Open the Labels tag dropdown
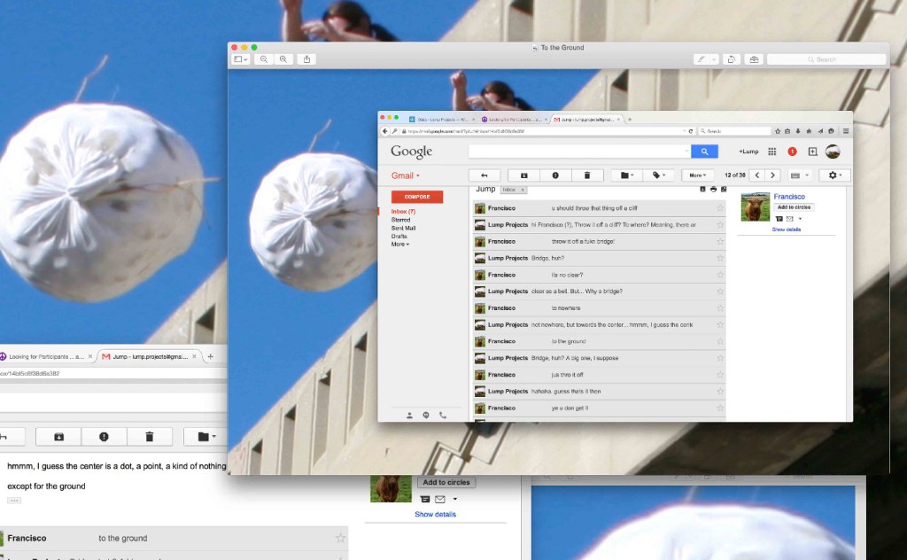This screenshot has height=560, width=907. click(658, 175)
